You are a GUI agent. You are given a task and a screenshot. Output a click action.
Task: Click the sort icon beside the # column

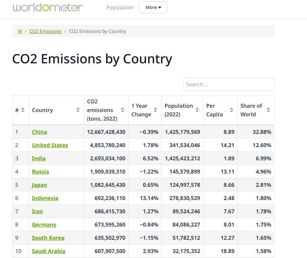tap(22, 110)
